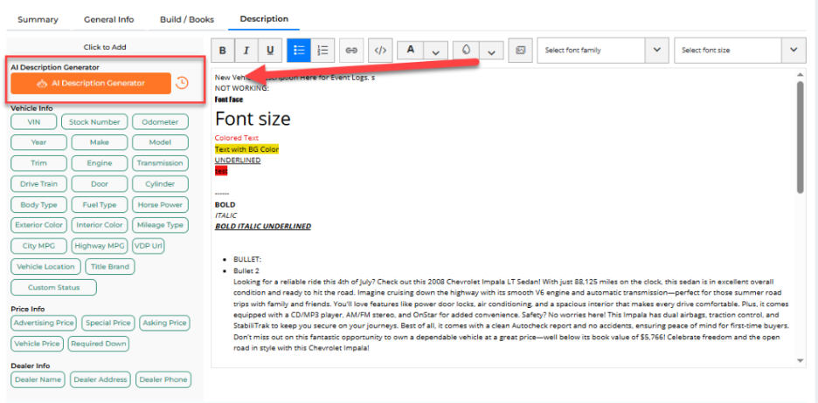Add the VIN tag
Image resolution: width=818 pixels, height=403 pixels.
(34, 122)
